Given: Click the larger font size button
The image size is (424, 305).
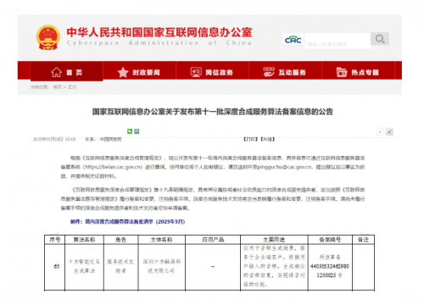Looking at the screenshot, I should coord(390,131).
